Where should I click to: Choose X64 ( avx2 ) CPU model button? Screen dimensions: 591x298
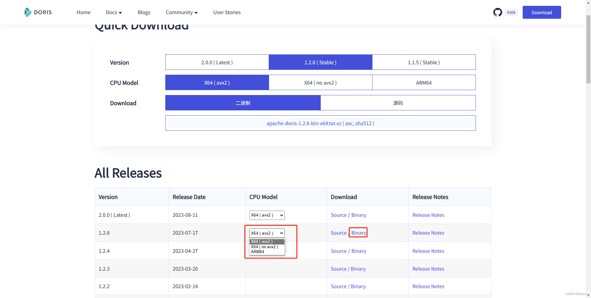[x=217, y=83]
